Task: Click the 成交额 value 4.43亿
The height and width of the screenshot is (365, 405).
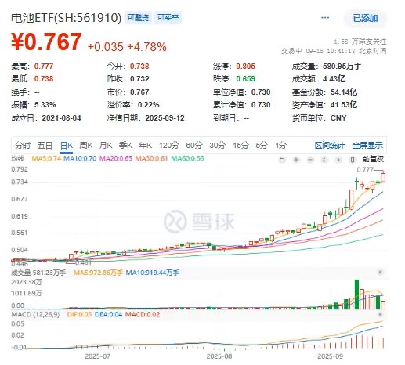Action: click(x=334, y=79)
